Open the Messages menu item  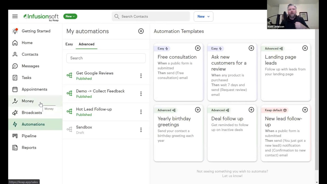coord(35,66)
